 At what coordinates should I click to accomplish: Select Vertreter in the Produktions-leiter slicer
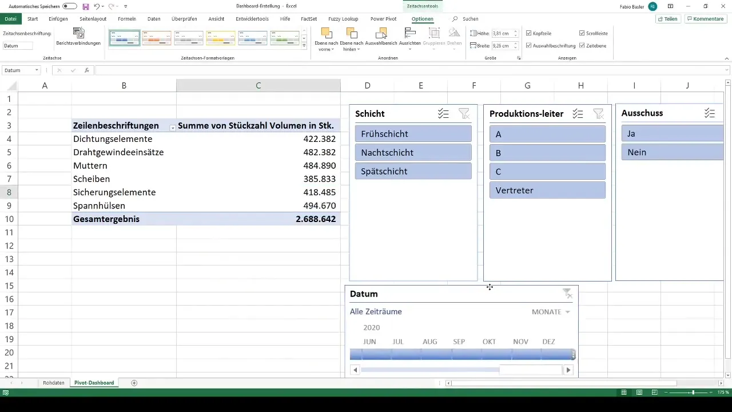547,190
